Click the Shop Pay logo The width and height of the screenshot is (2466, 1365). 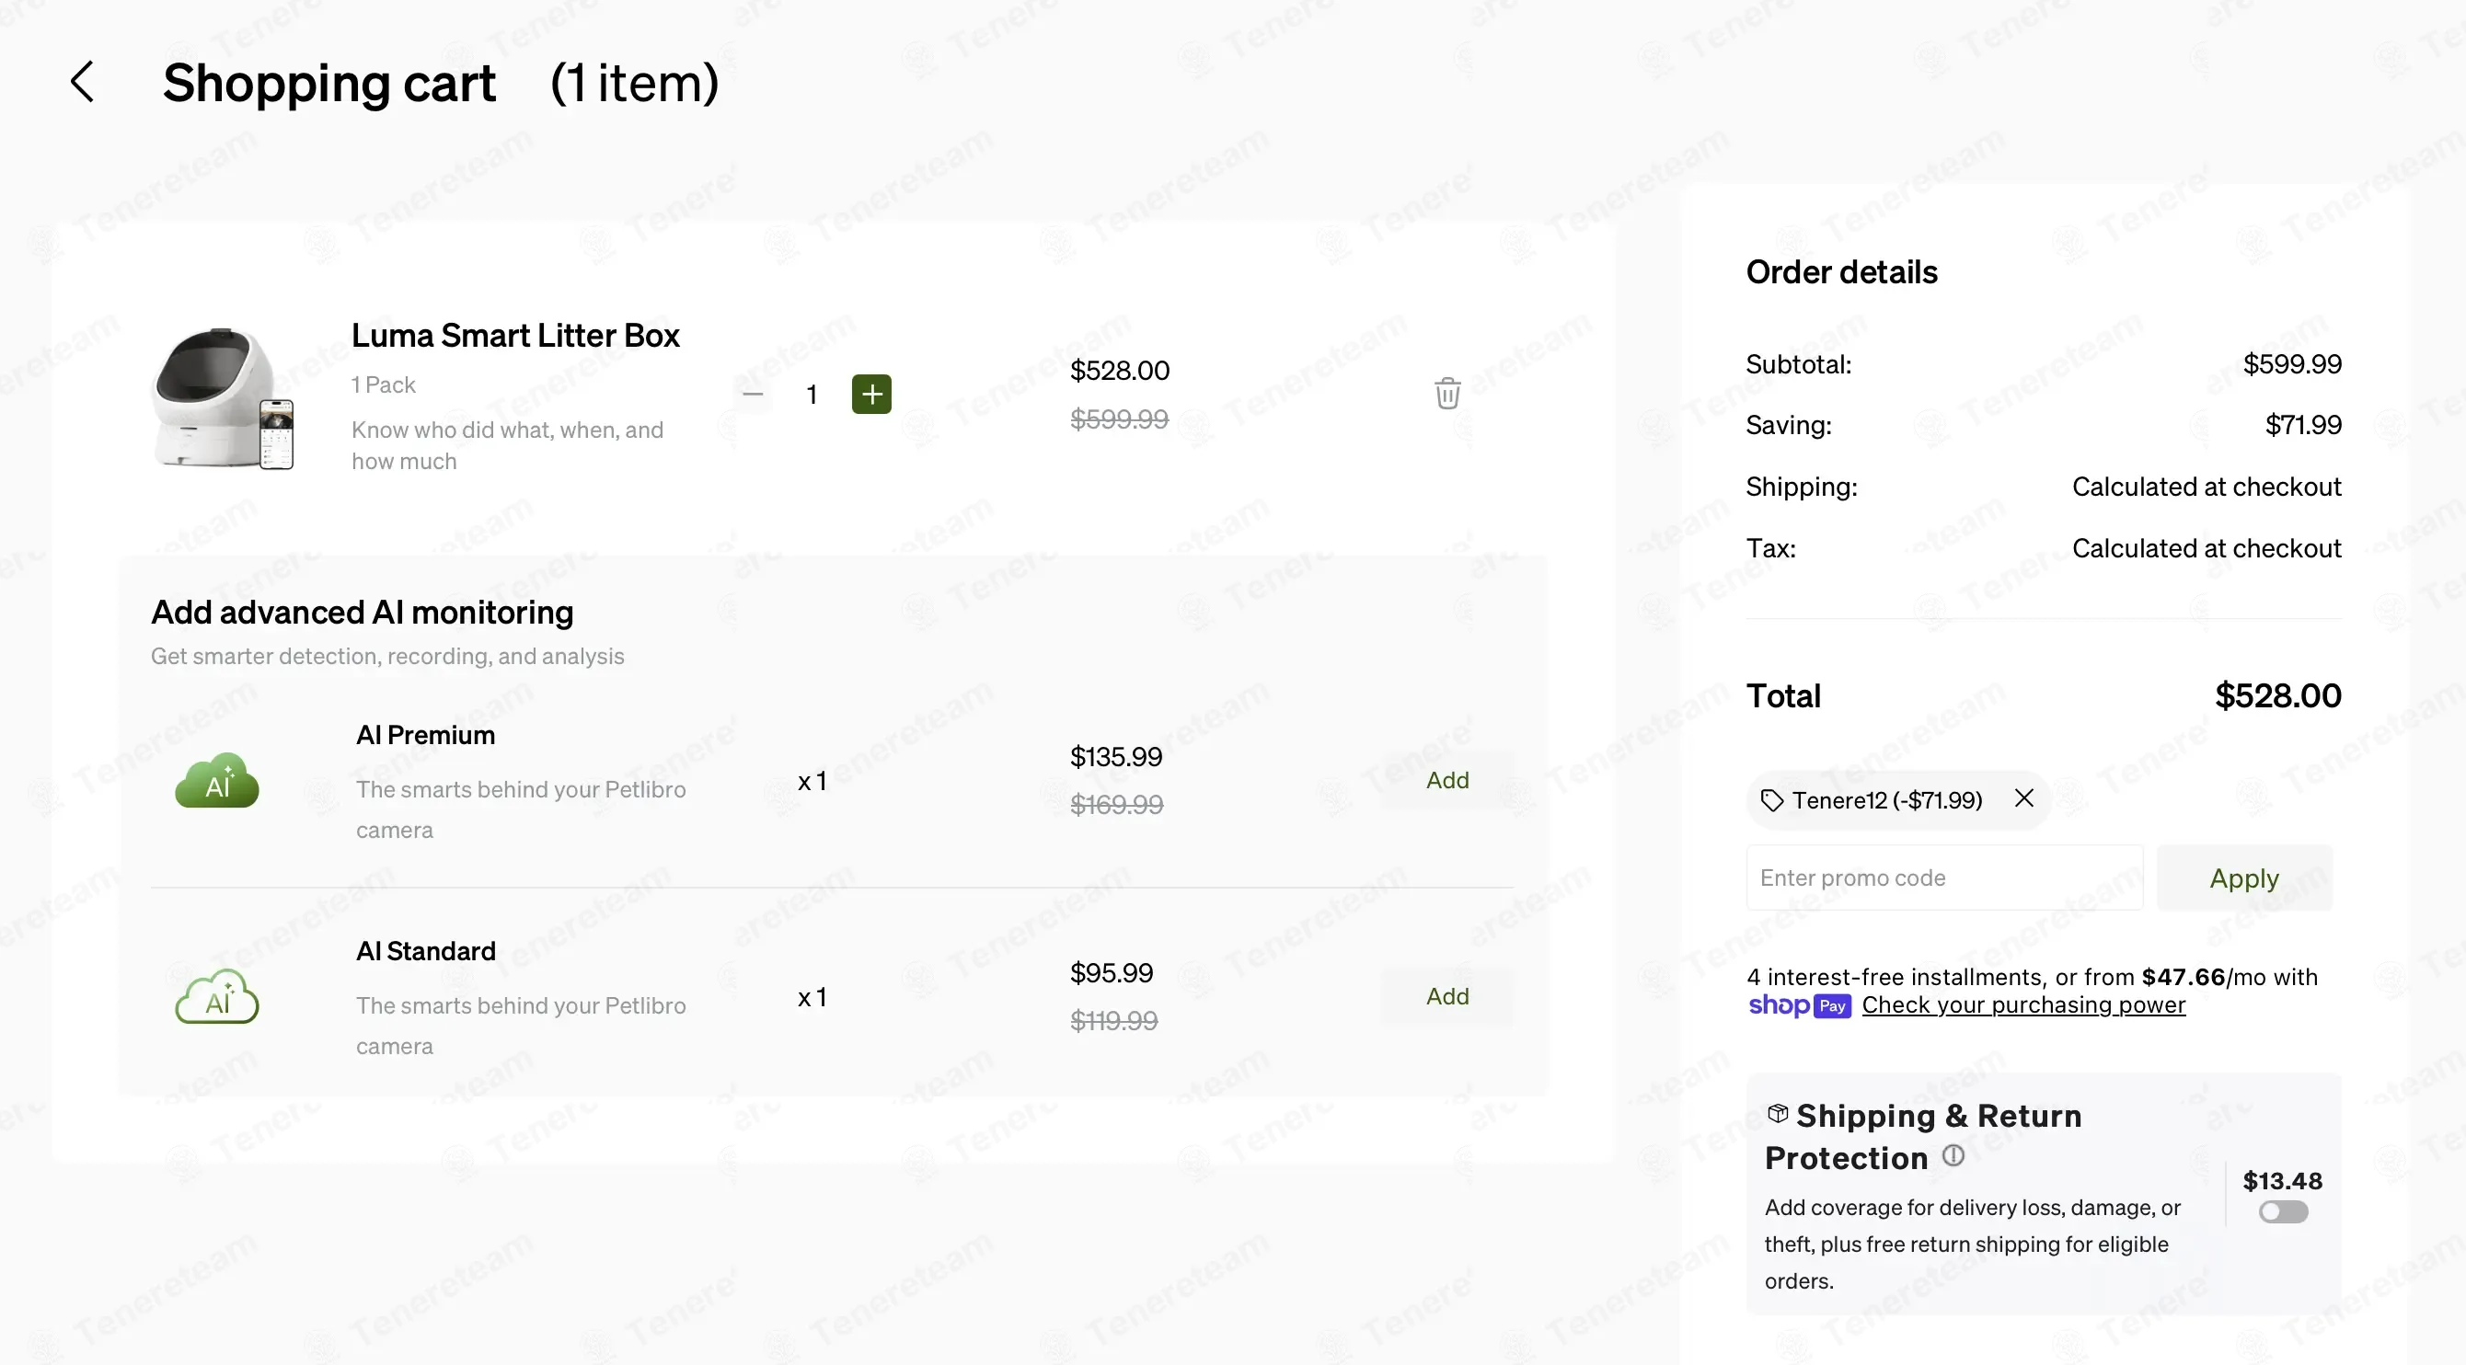(1799, 1006)
